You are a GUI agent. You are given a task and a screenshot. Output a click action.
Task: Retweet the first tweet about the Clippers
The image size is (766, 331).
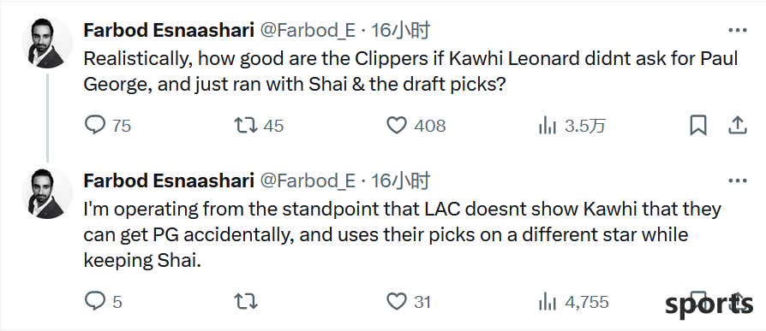(x=259, y=127)
